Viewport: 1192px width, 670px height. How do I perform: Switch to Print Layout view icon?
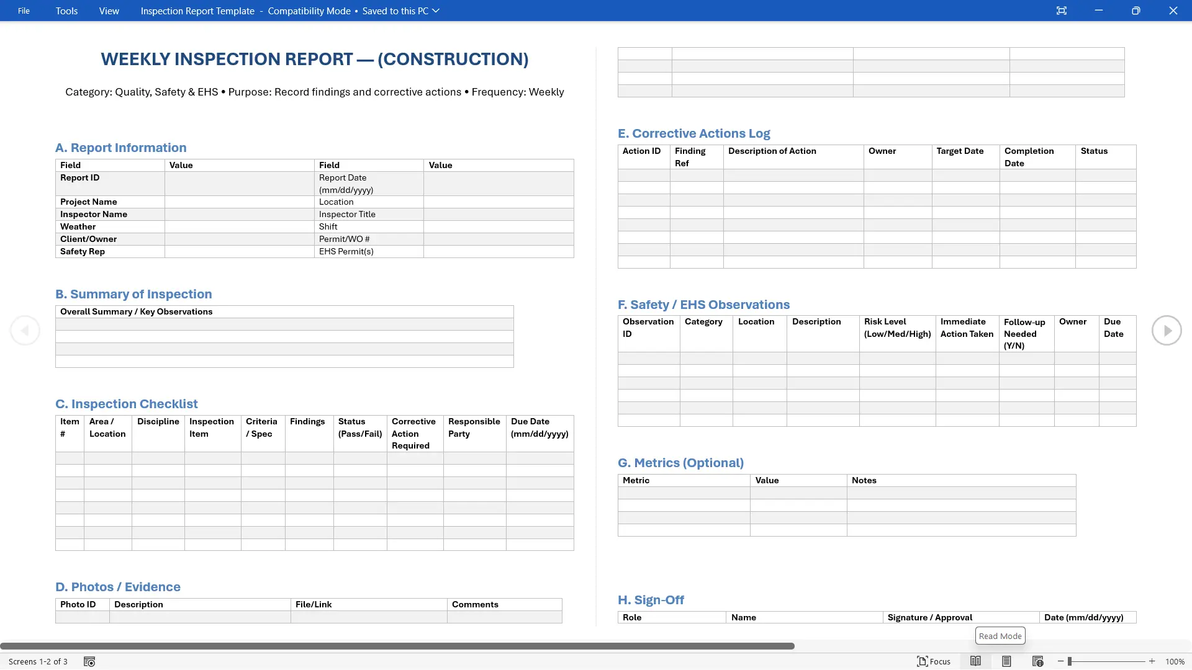pos(1006,661)
